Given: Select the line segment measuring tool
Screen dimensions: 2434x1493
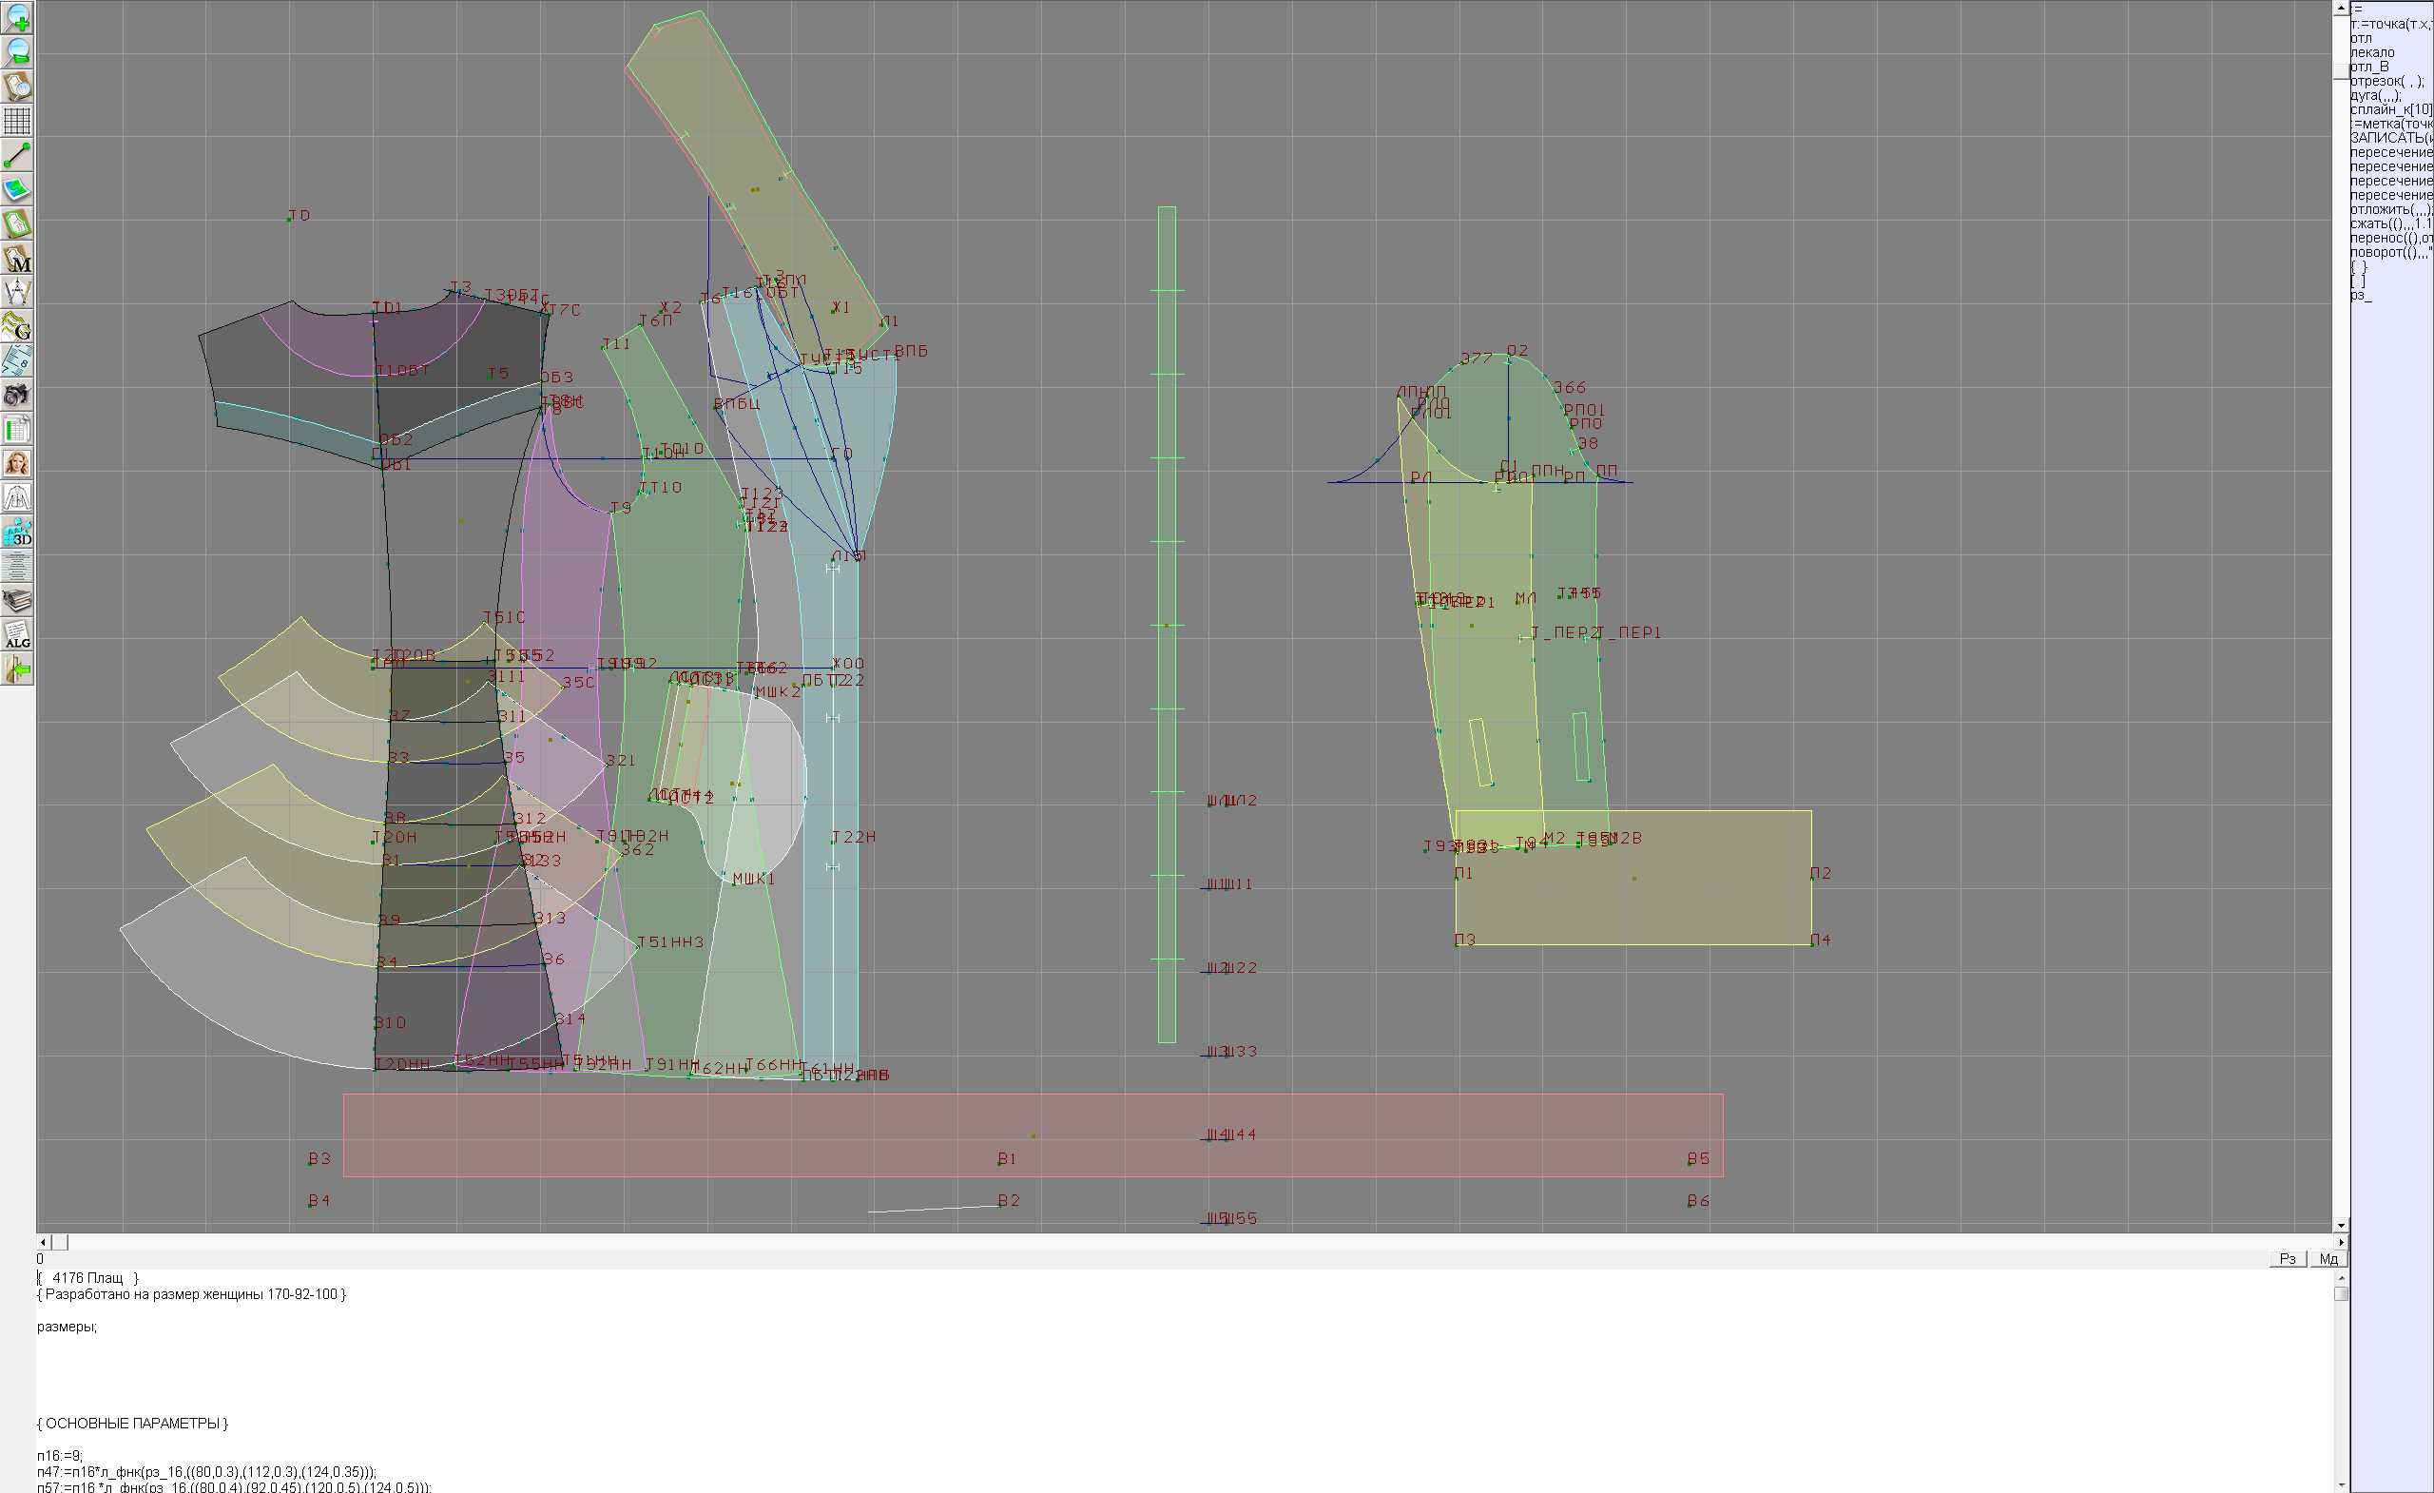Looking at the screenshot, I should tap(17, 155).
